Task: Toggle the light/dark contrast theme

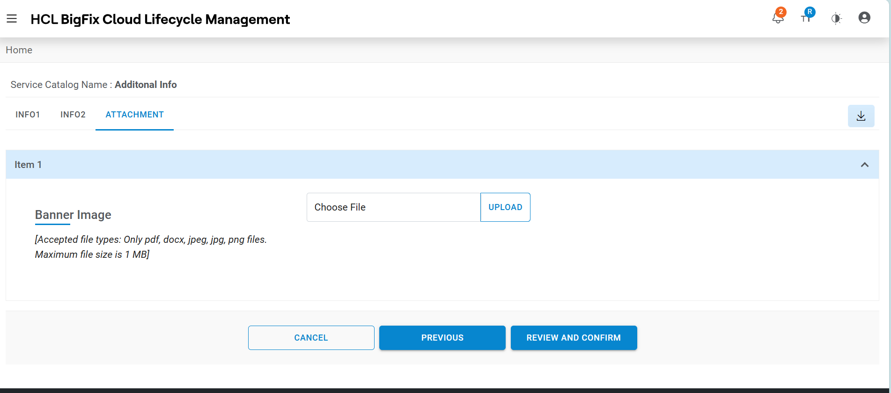Action: point(836,19)
